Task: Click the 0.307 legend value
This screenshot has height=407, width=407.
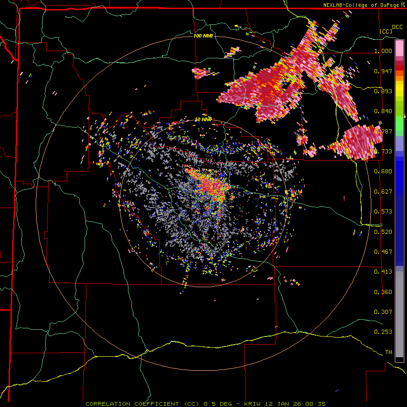Action: (383, 312)
